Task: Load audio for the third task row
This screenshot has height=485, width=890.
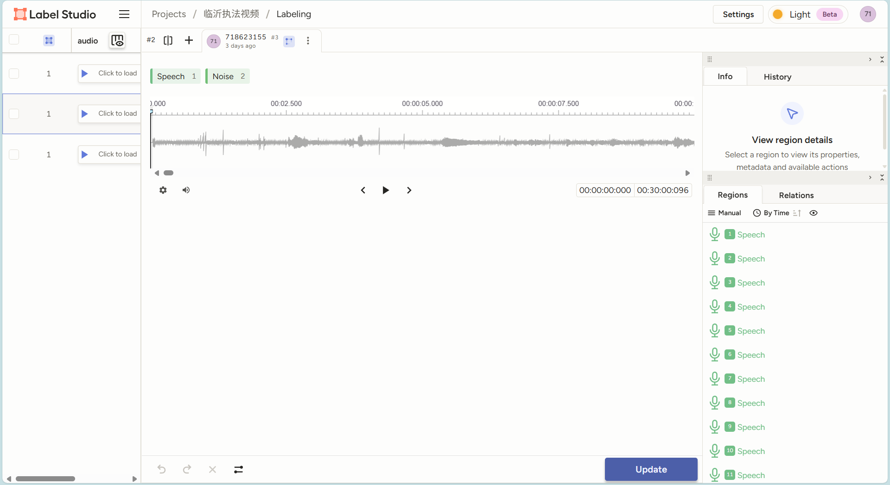Action: [x=109, y=155]
